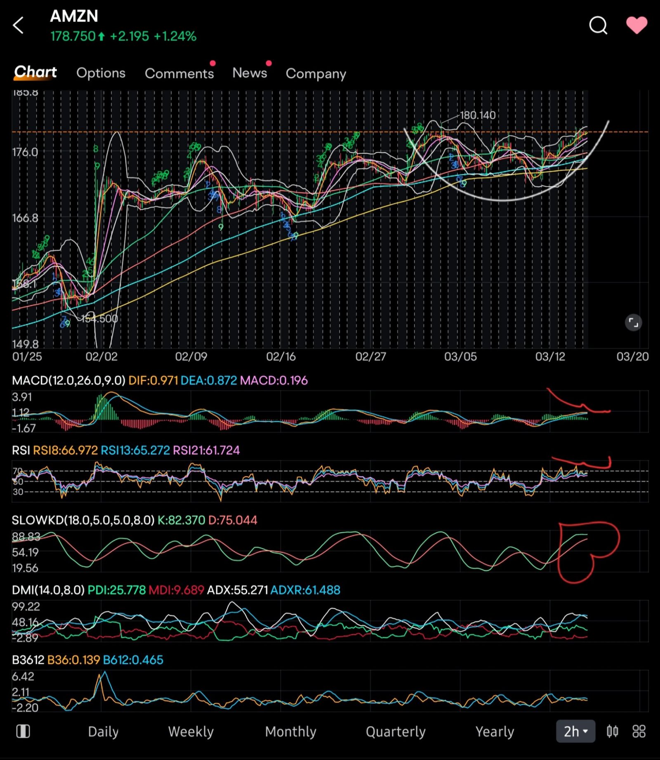Image resolution: width=660 pixels, height=760 pixels.
Task: Tap the MACD:0.196 value
Action: [274, 380]
